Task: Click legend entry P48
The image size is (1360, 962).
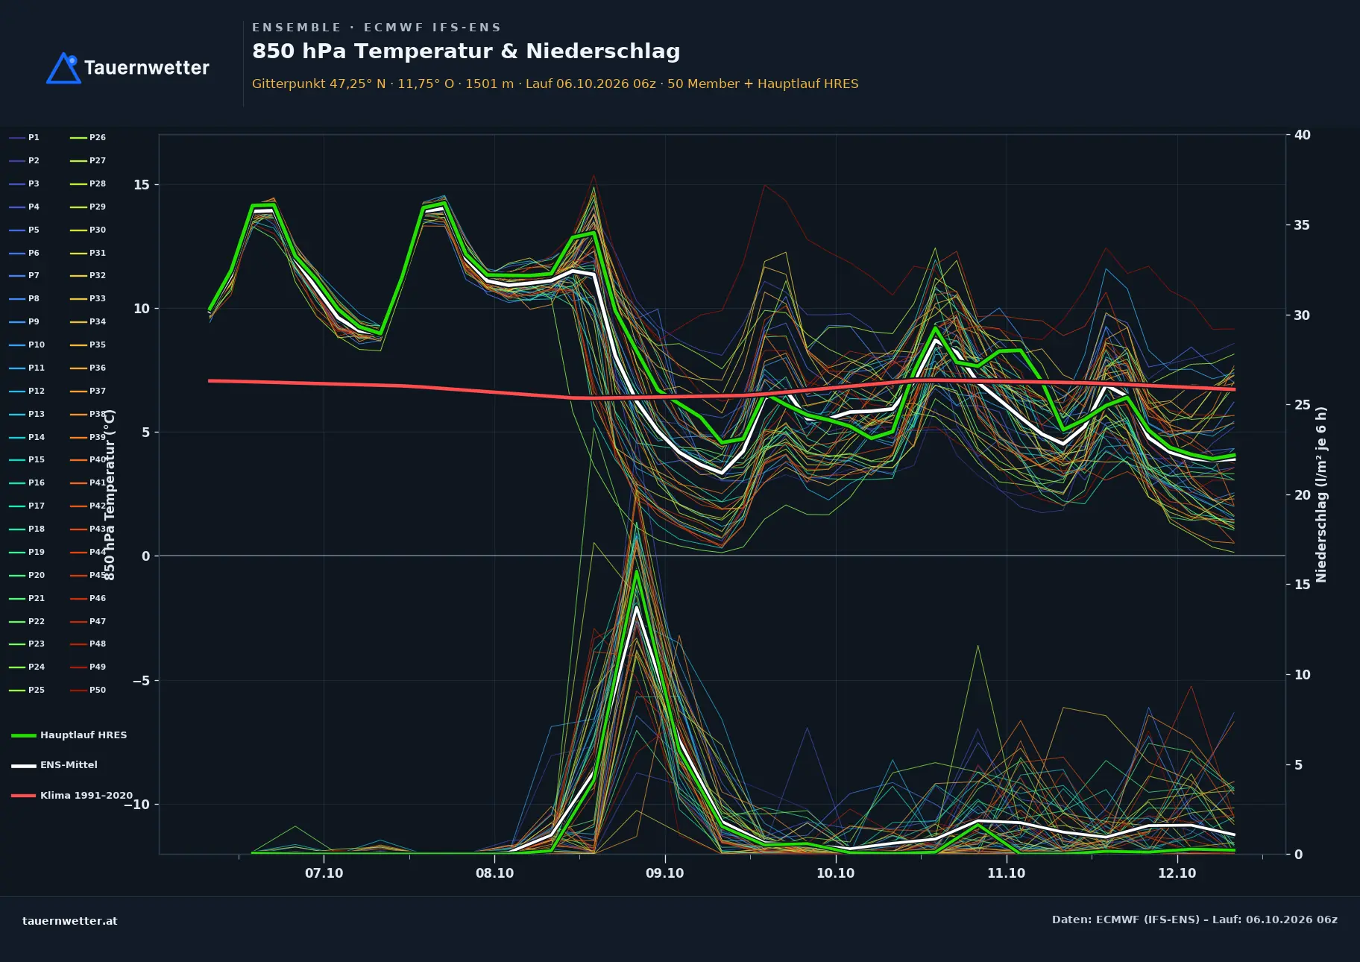Action: (88, 644)
